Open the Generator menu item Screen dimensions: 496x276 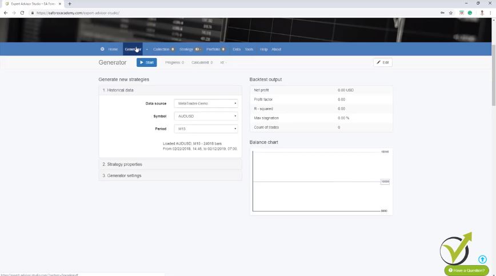[x=133, y=49]
